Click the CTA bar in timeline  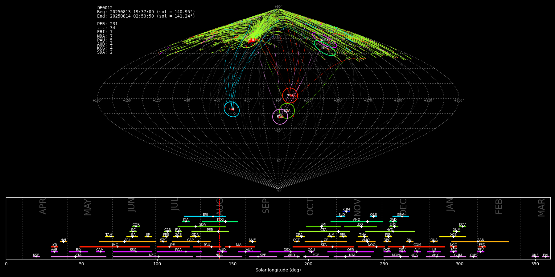pos(324,231)
